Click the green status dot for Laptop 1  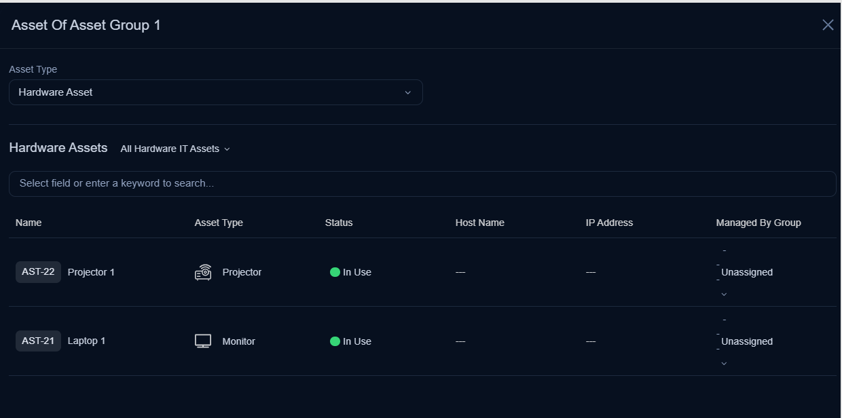pos(335,341)
